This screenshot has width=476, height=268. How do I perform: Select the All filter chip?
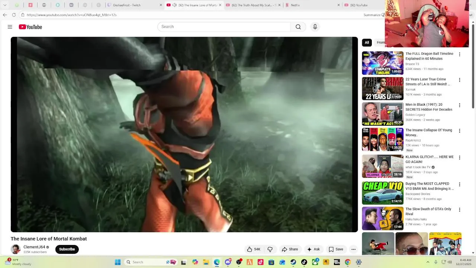tap(367, 42)
